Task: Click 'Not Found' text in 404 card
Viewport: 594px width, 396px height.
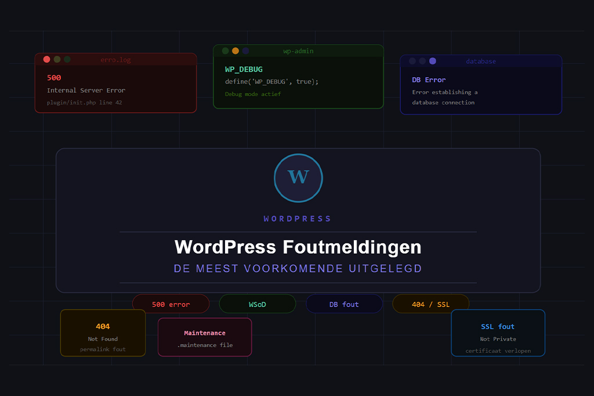Action: [x=103, y=339]
